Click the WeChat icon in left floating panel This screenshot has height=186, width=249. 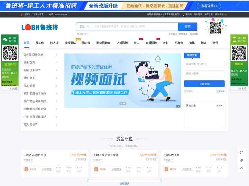click(5, 39)
